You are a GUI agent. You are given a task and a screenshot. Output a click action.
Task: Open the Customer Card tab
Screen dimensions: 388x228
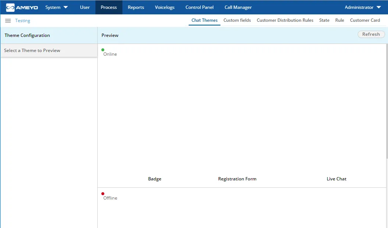click(x=365, y=20)
